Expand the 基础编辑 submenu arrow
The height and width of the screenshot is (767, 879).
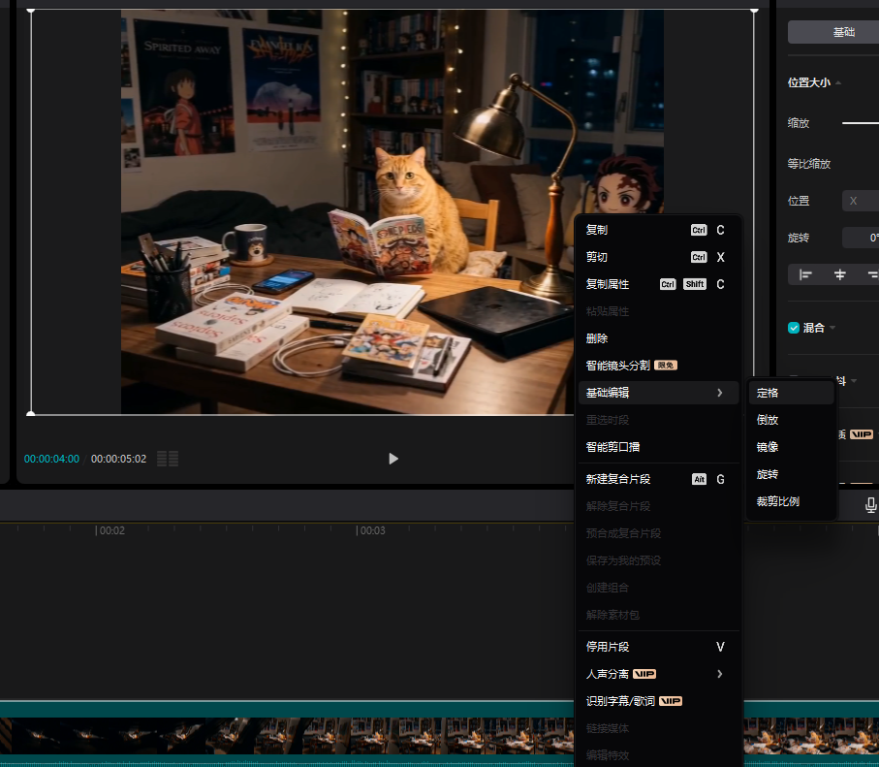[x=719, y=393]
